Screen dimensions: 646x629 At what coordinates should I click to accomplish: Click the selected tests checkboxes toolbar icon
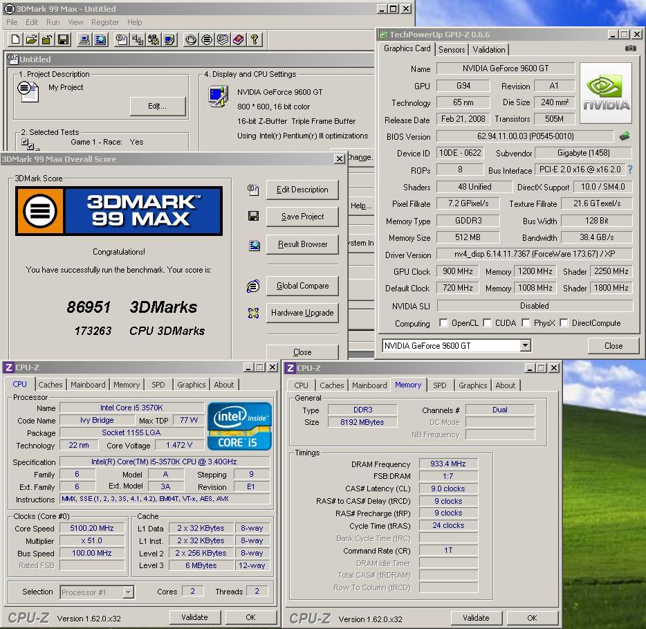click(x=138, y=39)
